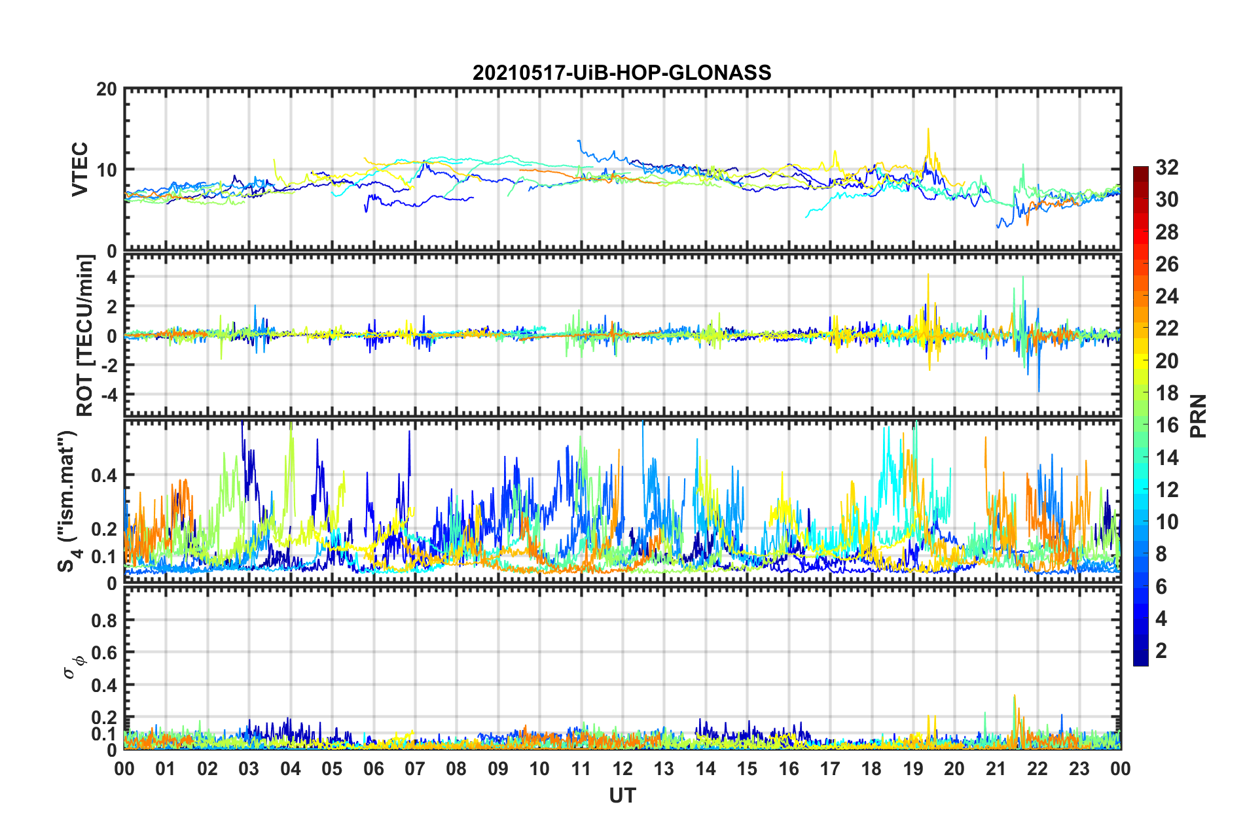Click inside the S4 scintillation plot panel

point(622,501)
